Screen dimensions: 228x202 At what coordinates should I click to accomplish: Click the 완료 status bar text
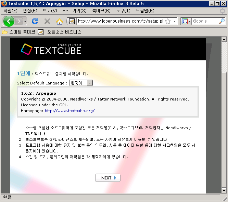click(7, 197)
